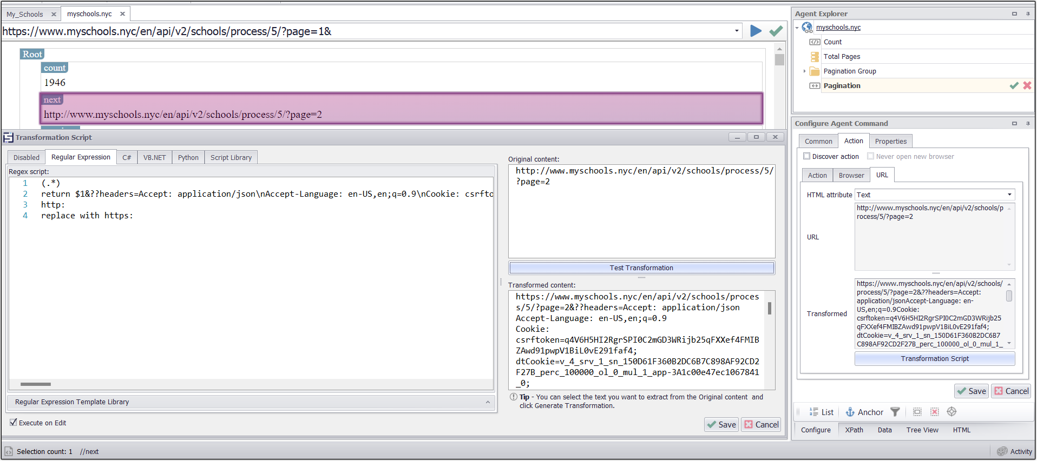Switch to the Python script tab
The image size is (1037, 461).
[x=188, y=158]
